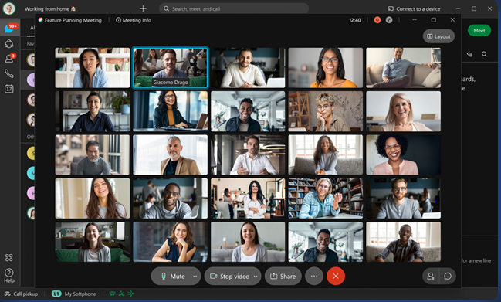
Task: Click the Help question mark icon
Action: coord(9,273)
